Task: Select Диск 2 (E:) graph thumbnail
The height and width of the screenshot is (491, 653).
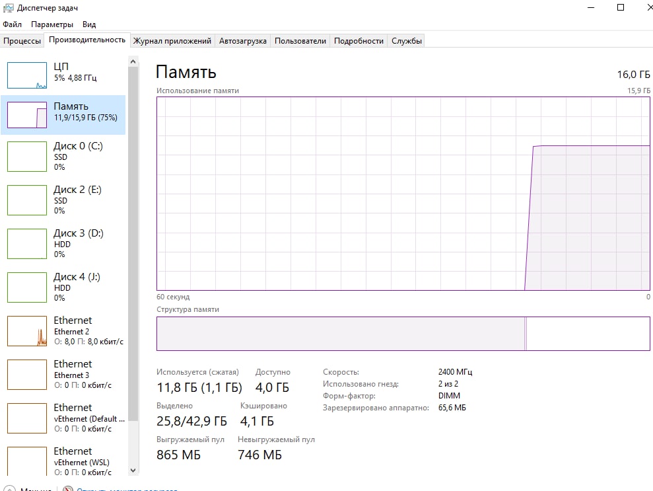Action: click(x=27, y=200)
